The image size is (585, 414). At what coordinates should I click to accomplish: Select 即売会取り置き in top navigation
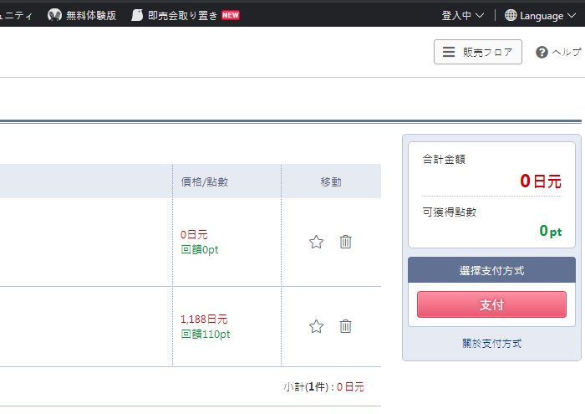pyautogui.click(x=181, y=15)
